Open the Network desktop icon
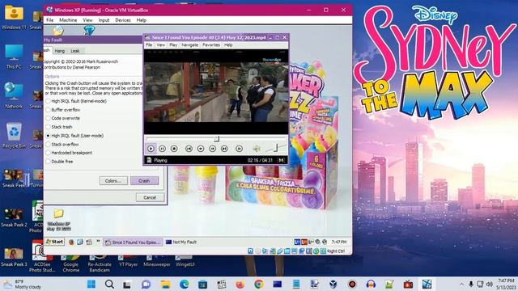 click(14, 95)
